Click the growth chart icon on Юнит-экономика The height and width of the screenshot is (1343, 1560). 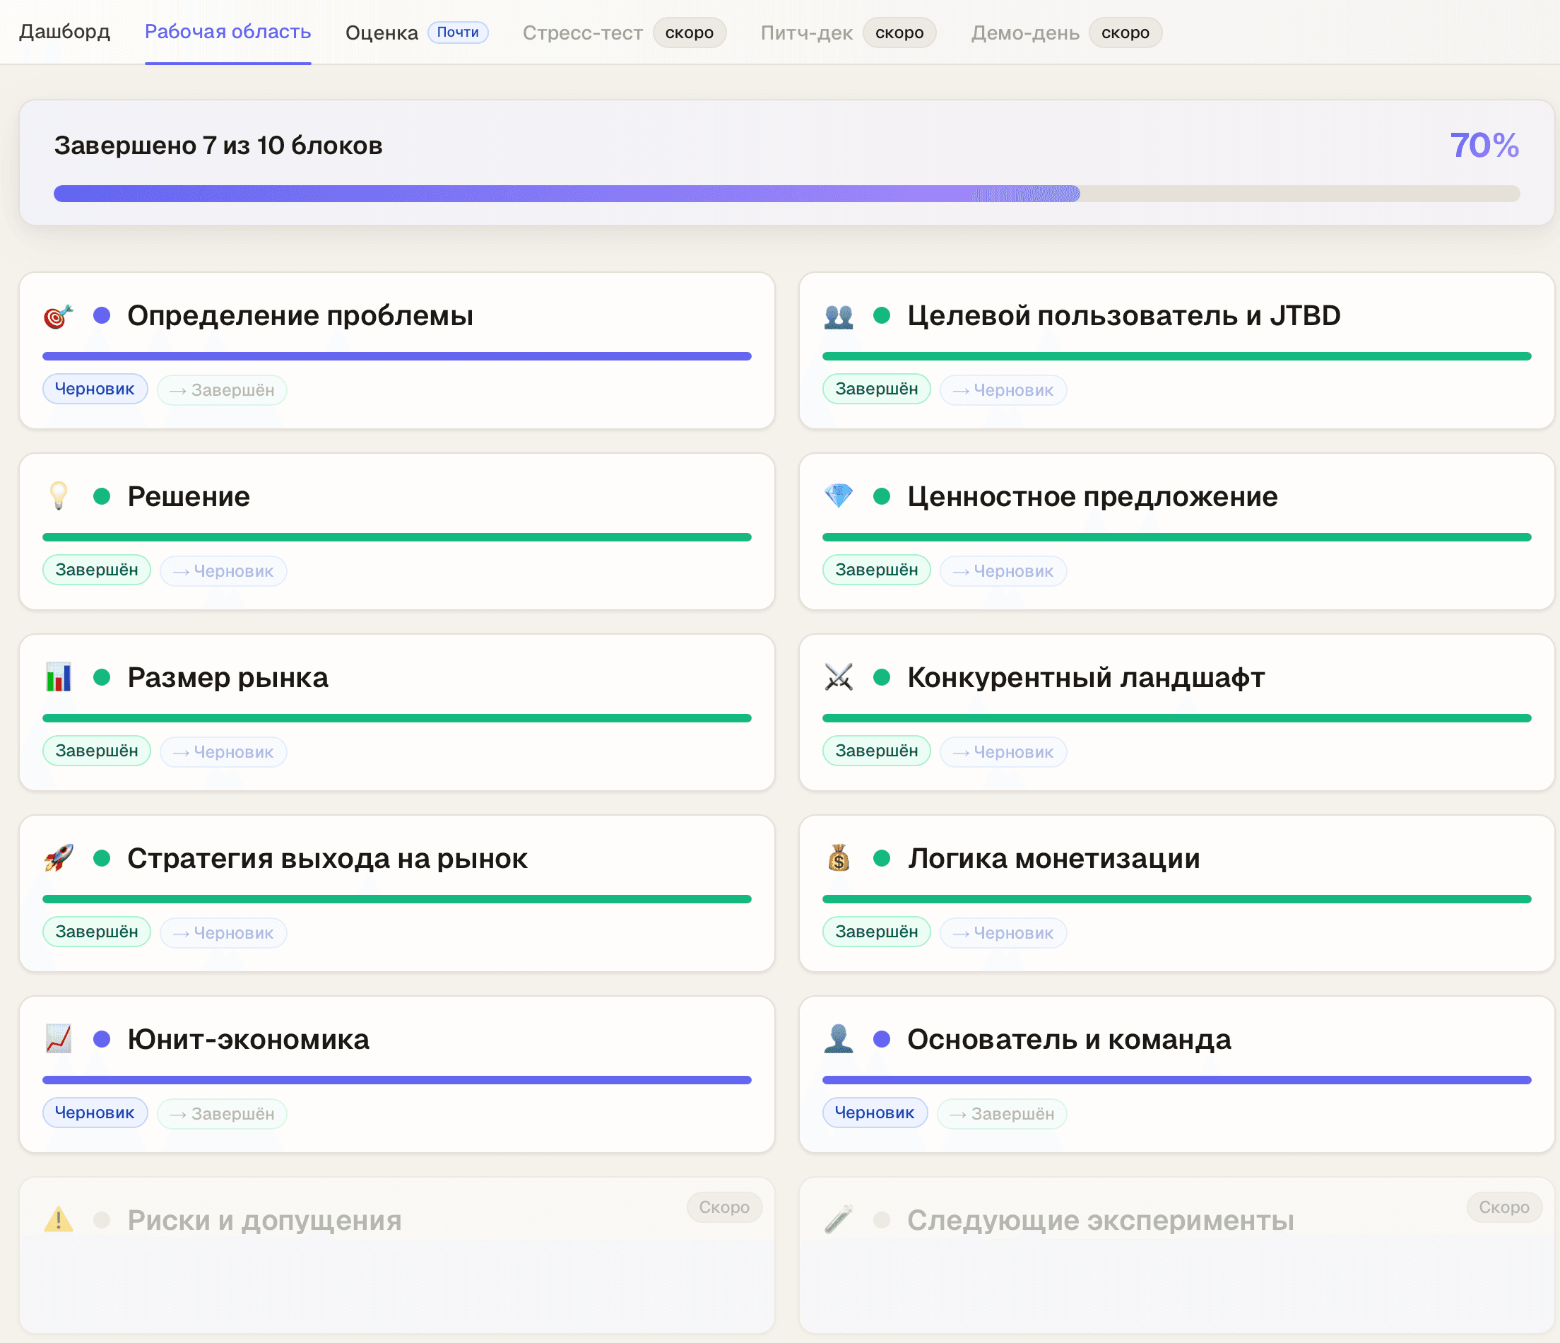(58, 1040)
